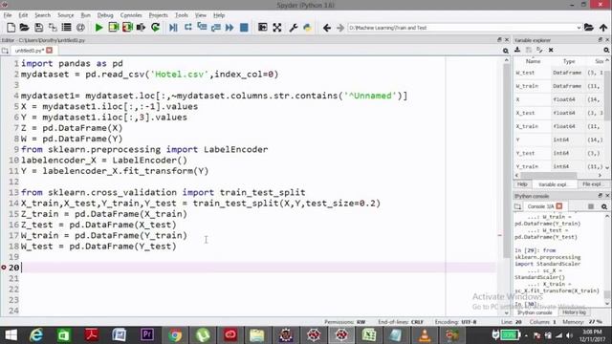
Task: Open editor options magnifier icon
Action: 506,51
